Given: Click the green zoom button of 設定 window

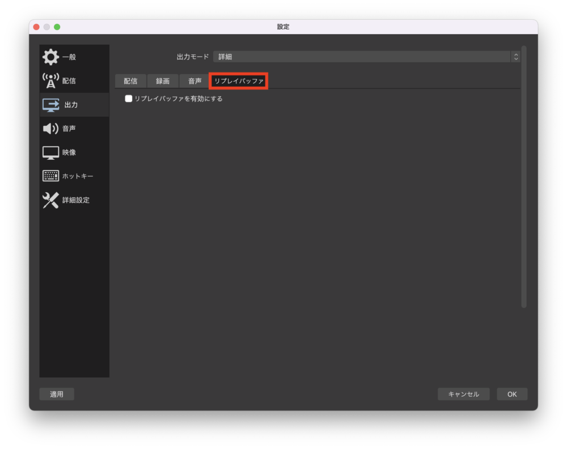Looking at the screenshot, I should (57, 27).
